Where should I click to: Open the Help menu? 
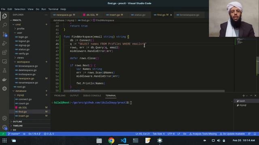pos(63,9)
